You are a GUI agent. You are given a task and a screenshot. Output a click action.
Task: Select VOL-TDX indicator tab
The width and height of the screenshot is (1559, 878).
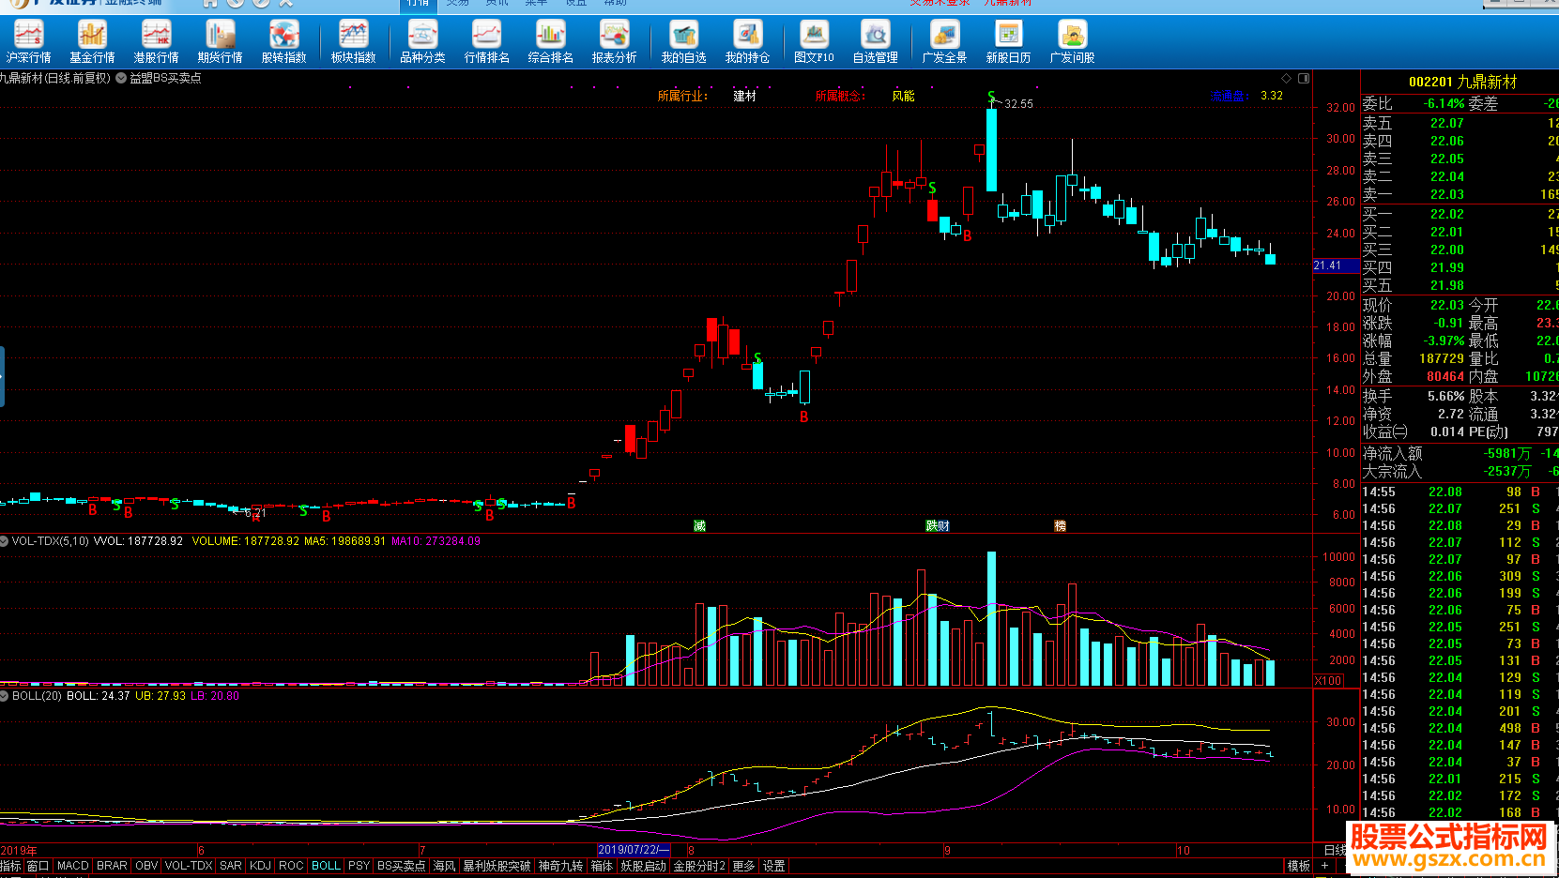point(189,866)
